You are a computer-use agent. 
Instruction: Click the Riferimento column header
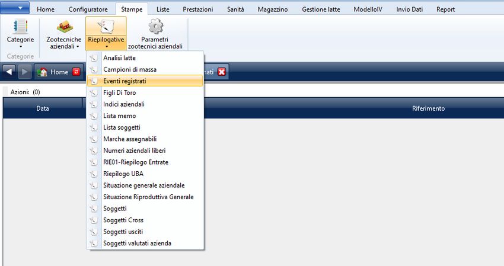click(x=428, y=108)
